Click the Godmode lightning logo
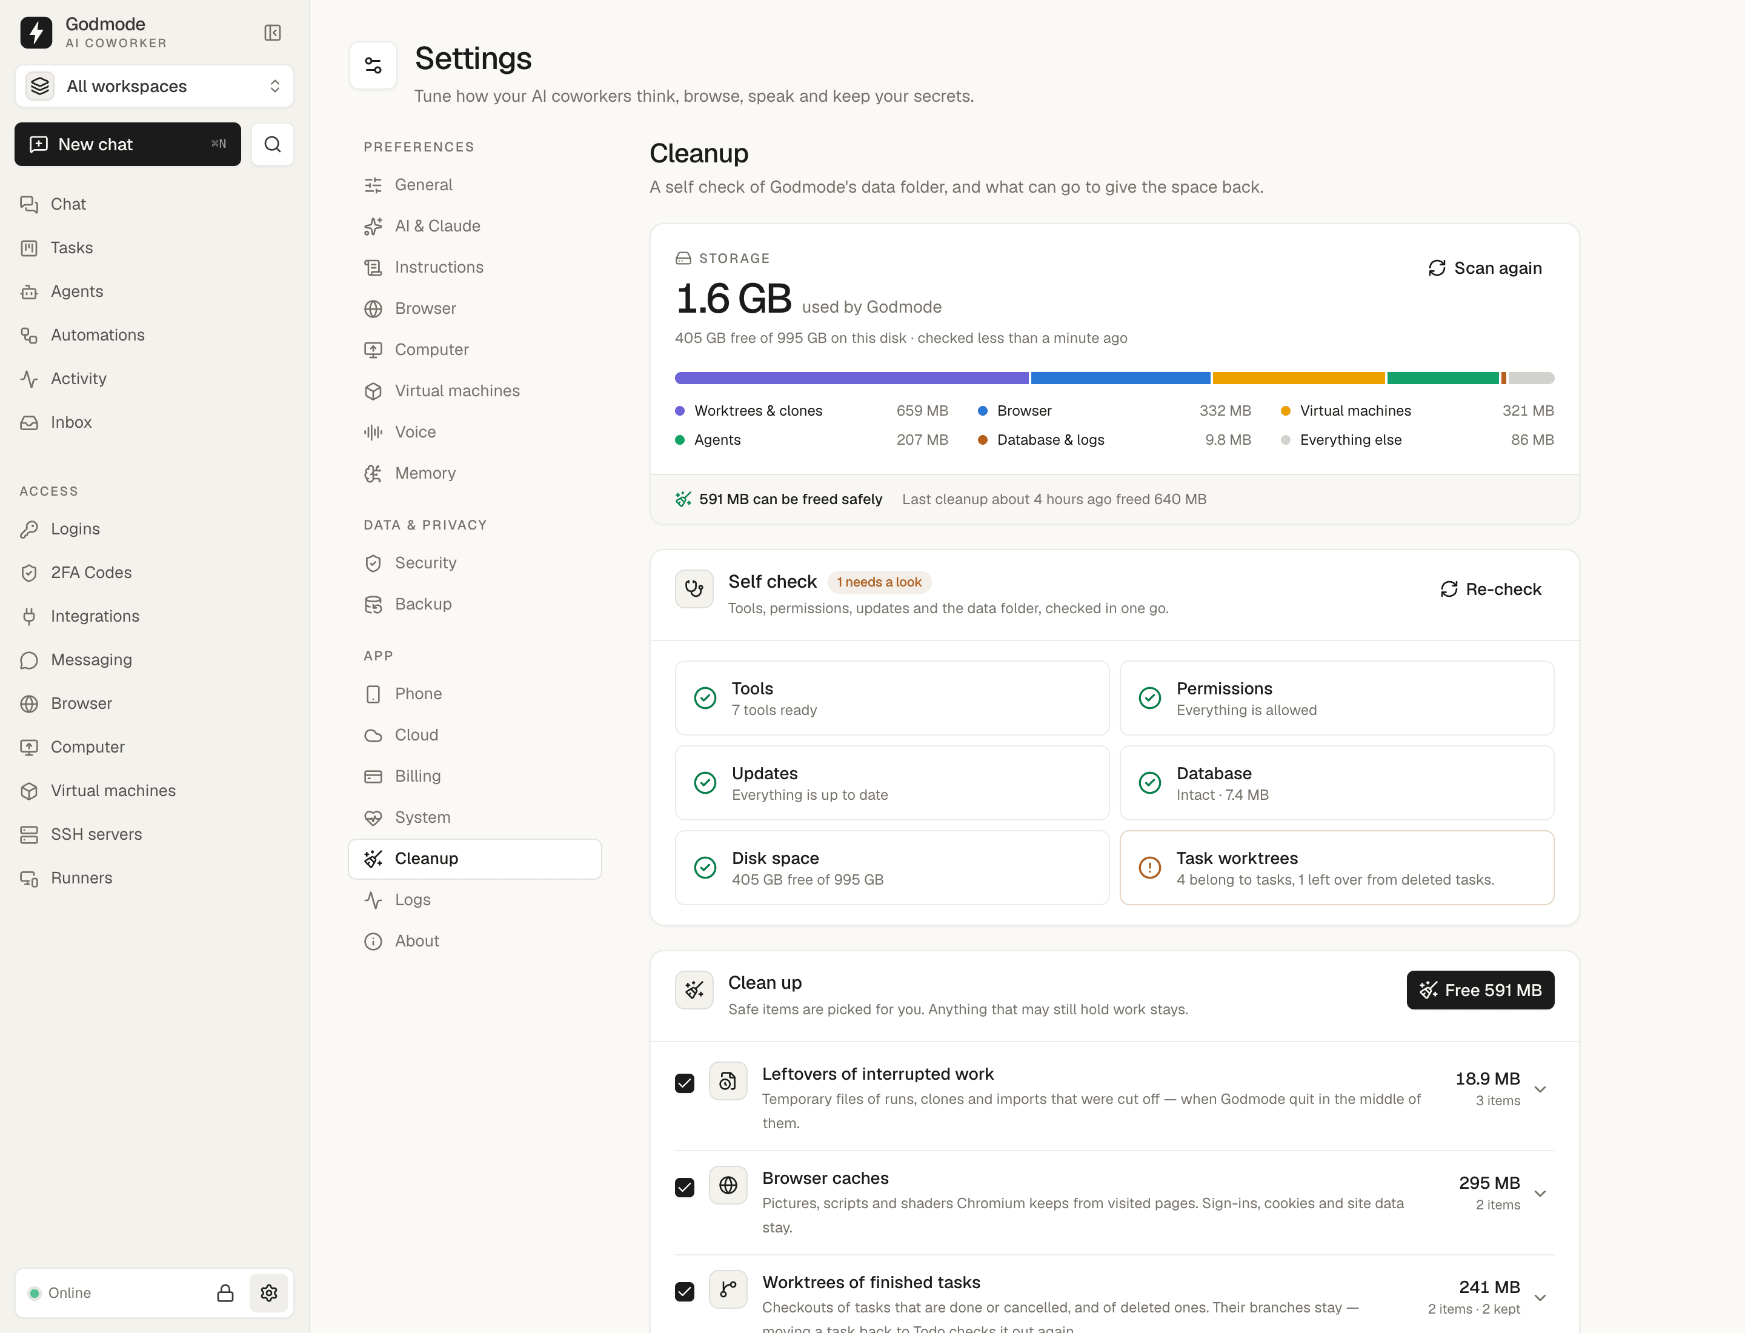 click(x=36, y=33)
